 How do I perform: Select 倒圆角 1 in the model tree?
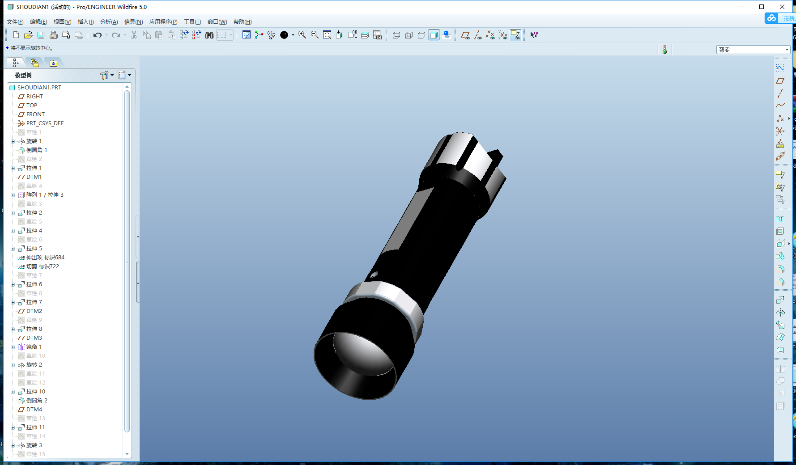36,150
